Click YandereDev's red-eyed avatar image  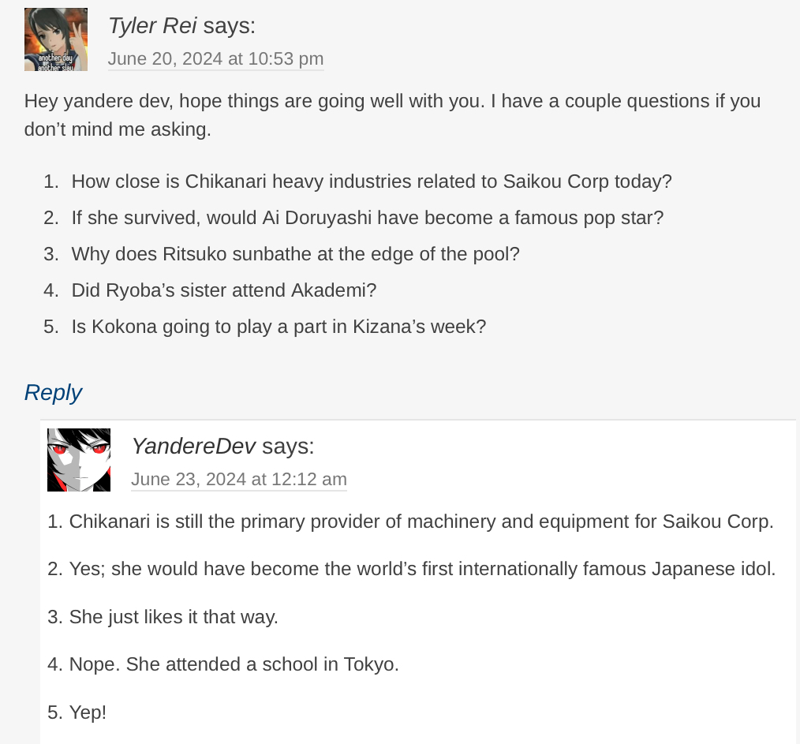pos(79,460)
